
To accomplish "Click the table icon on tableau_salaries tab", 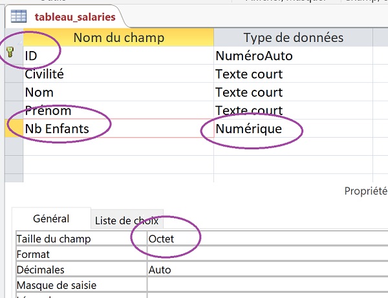I will (19, 16).
